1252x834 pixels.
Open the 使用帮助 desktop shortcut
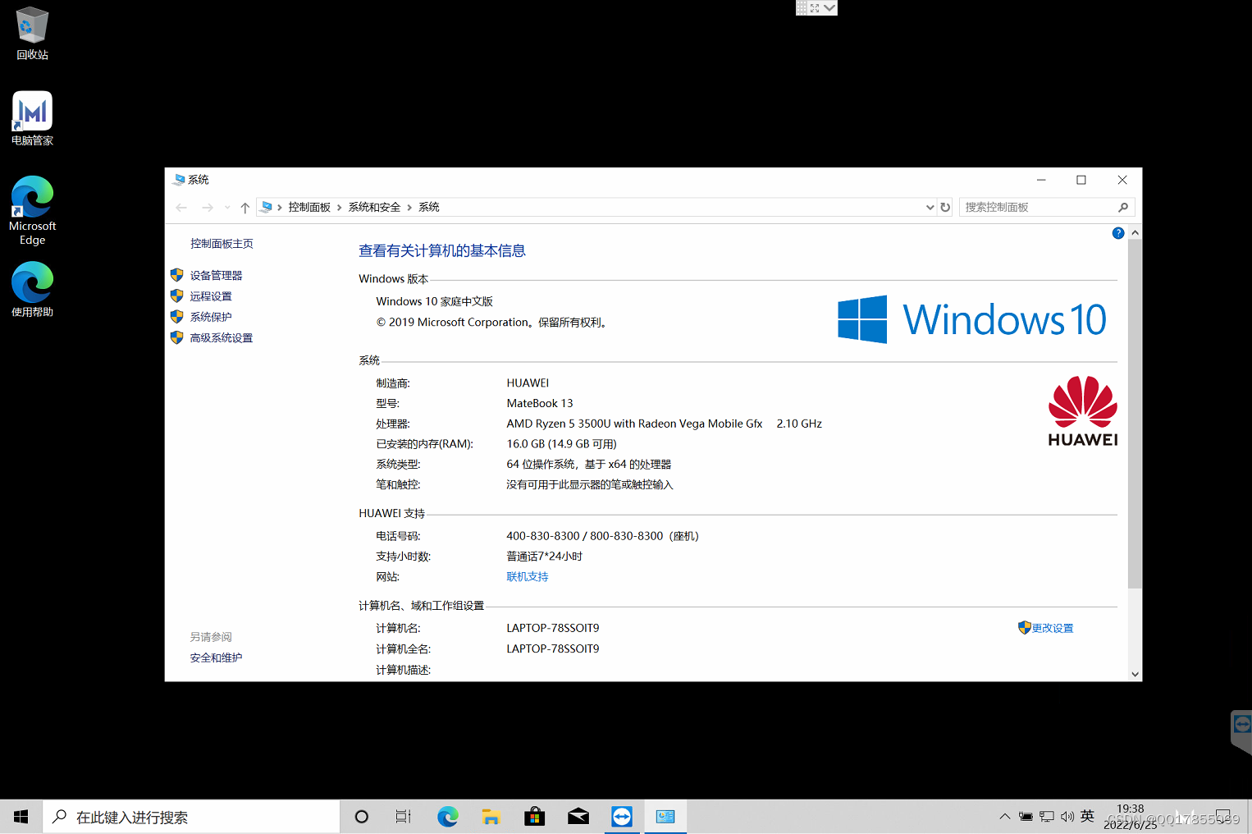point(32,290)
